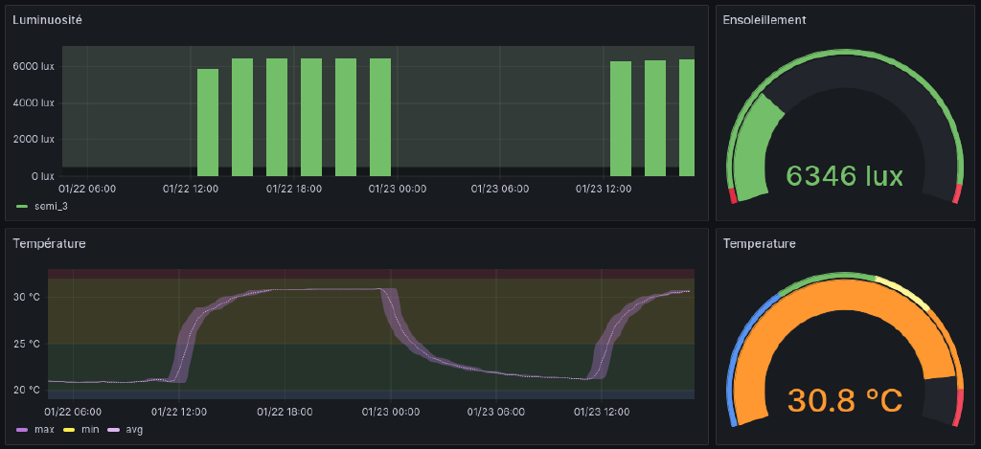
Task: Click the pink avg legend color swatch
Action: coord(114,430)
